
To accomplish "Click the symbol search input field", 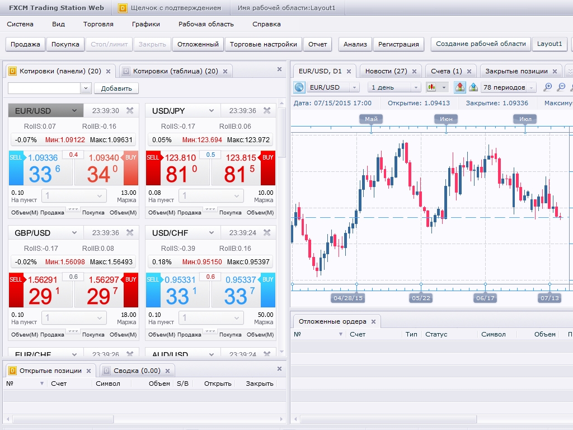I will point(44,88).
